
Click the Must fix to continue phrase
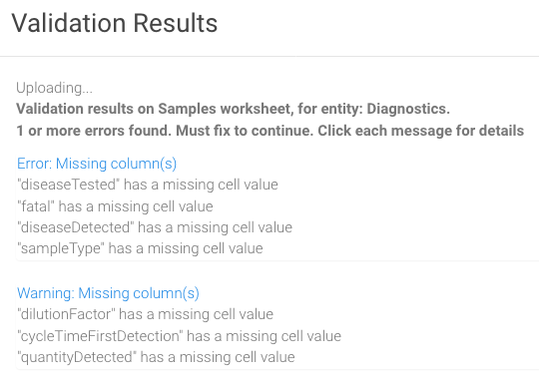[245, 131]
